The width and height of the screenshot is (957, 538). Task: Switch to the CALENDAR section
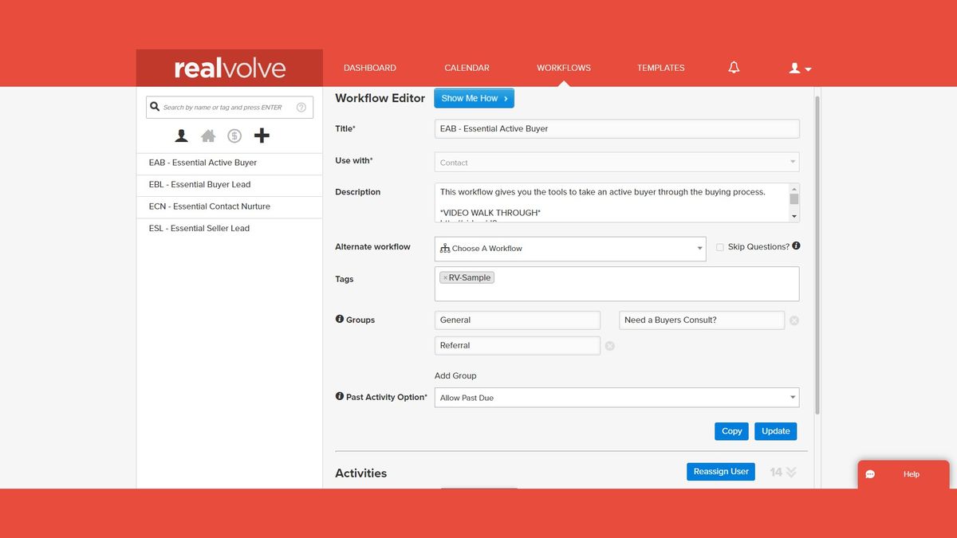467,68
